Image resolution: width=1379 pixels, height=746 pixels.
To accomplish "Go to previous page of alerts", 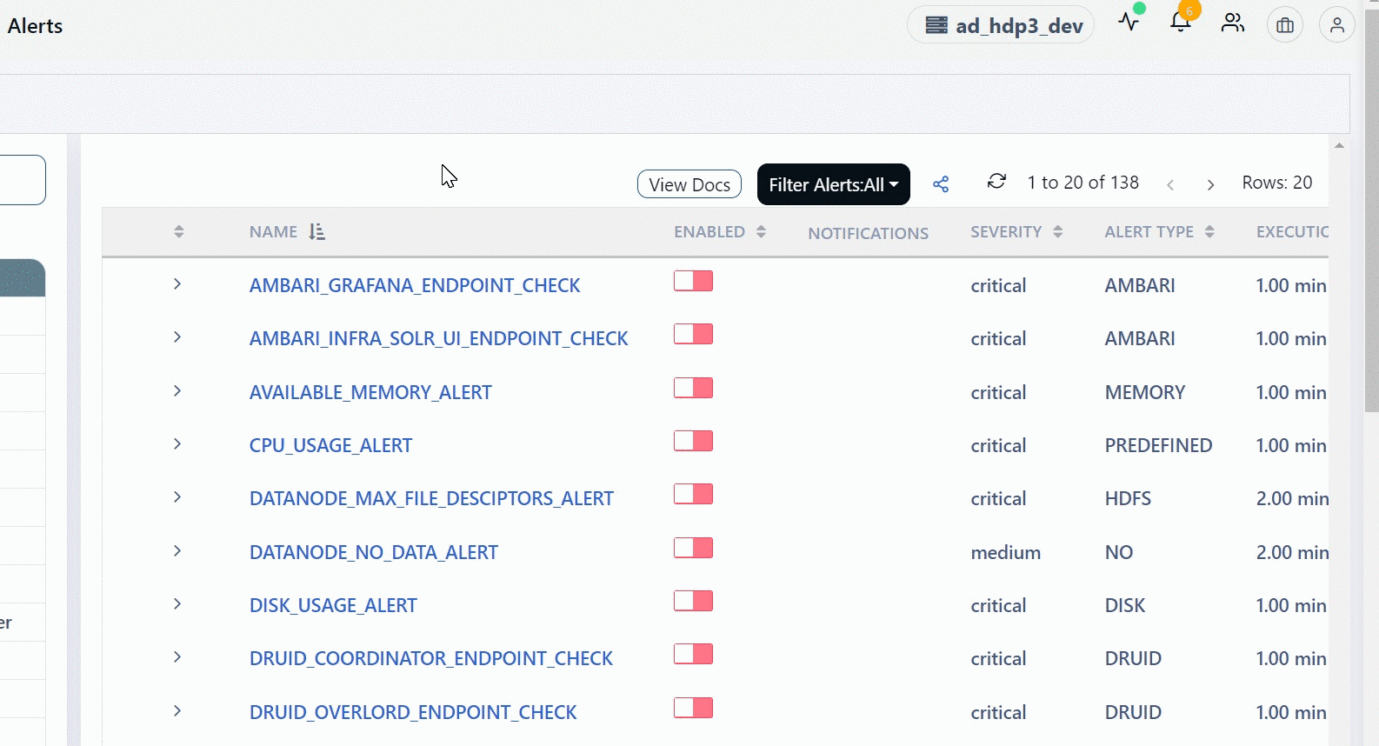I will pyautogui.click(x=1170, y=184).
